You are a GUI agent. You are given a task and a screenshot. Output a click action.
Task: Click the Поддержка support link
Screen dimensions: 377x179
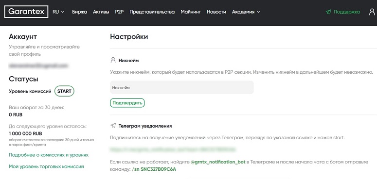[x=347, y=12]
